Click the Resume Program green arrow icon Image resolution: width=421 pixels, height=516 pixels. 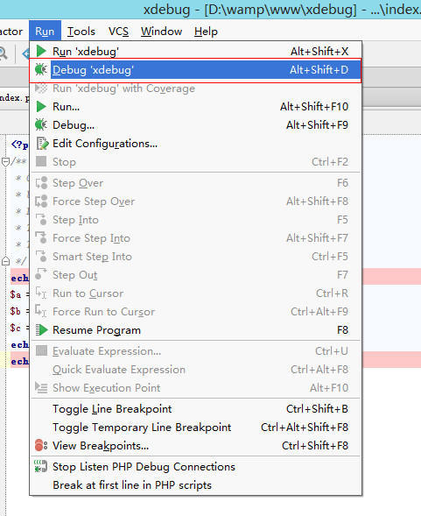tap(41, 329)
